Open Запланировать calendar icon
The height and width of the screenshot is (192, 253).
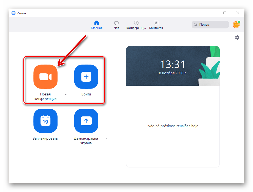click(x=45, y=121)
